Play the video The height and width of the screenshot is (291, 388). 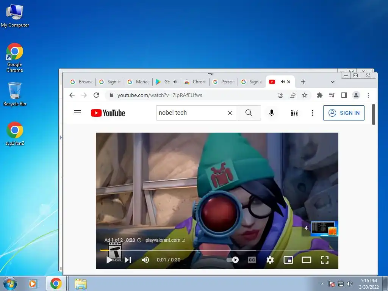coord(109,260)
